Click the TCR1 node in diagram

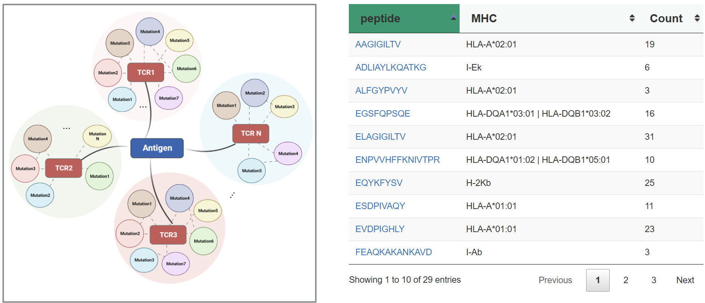pyautogui.click(x=146, y=73)
